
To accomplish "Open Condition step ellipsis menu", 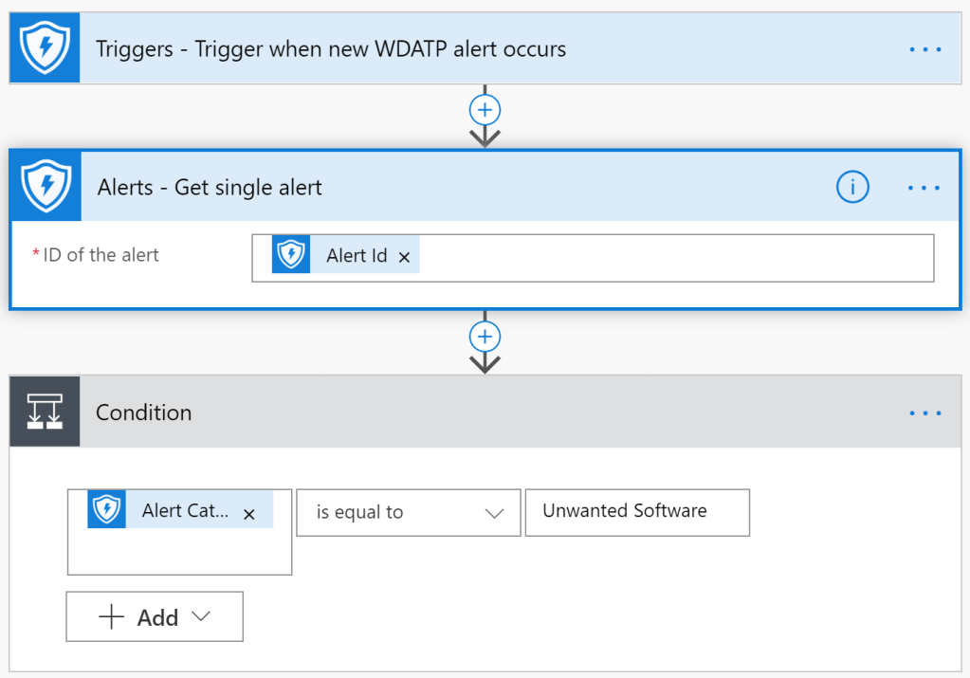I will pyautogui.click(x=924, y=412).
